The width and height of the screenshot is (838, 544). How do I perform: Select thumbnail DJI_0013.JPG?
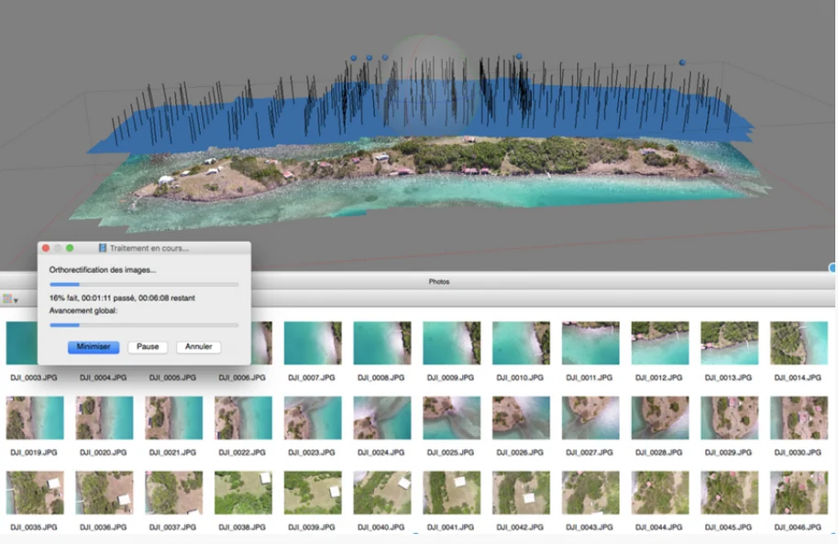730,343
